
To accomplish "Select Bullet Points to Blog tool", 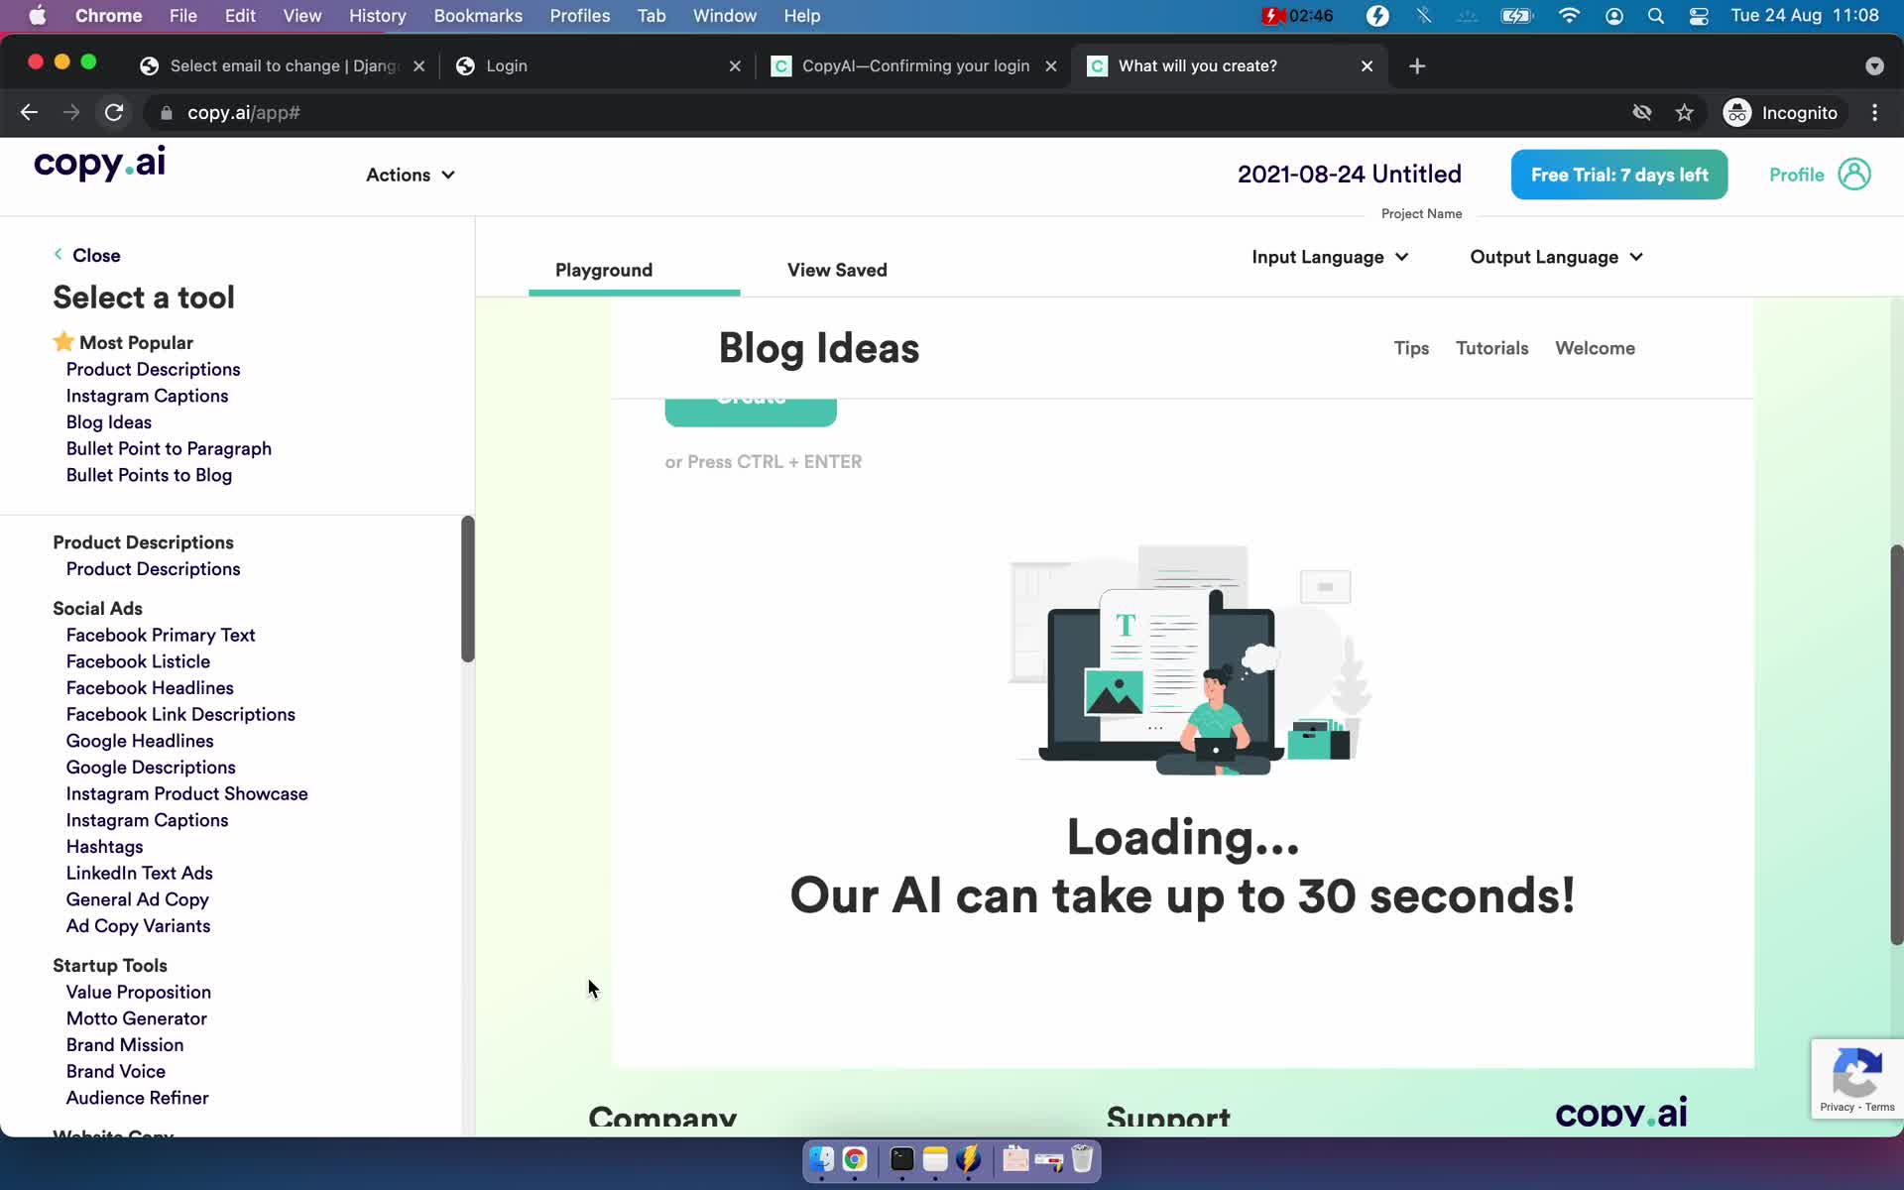I will pos(149,475).
